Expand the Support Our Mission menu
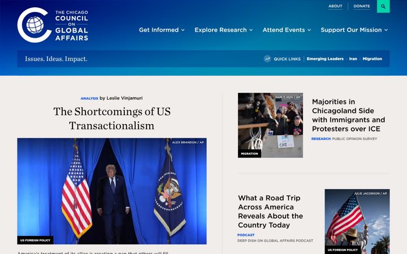Screen dimensions: 407x254 tap(354, 30)
